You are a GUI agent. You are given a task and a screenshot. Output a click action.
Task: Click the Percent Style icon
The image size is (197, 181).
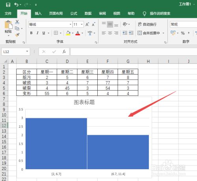tap(183, 33)
